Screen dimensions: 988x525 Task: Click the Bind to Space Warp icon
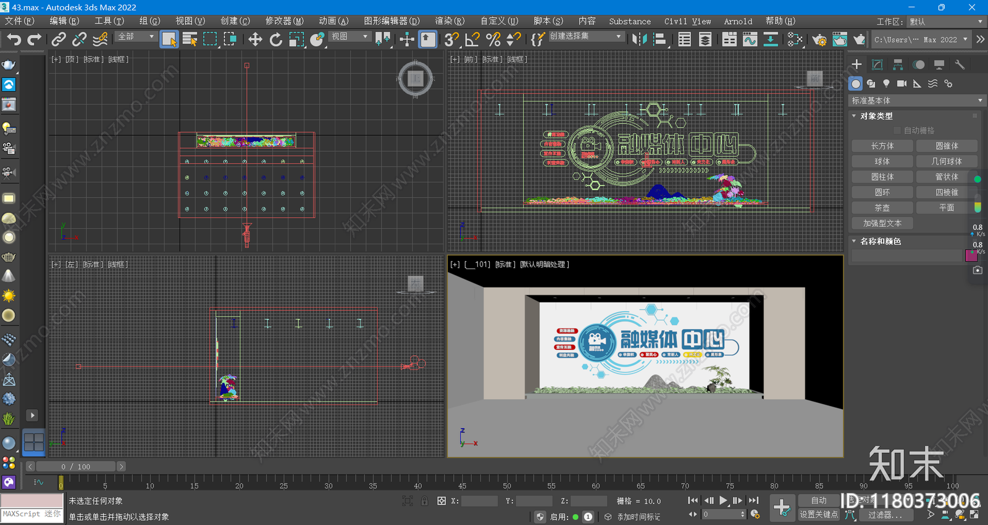[x=100, y=39]
